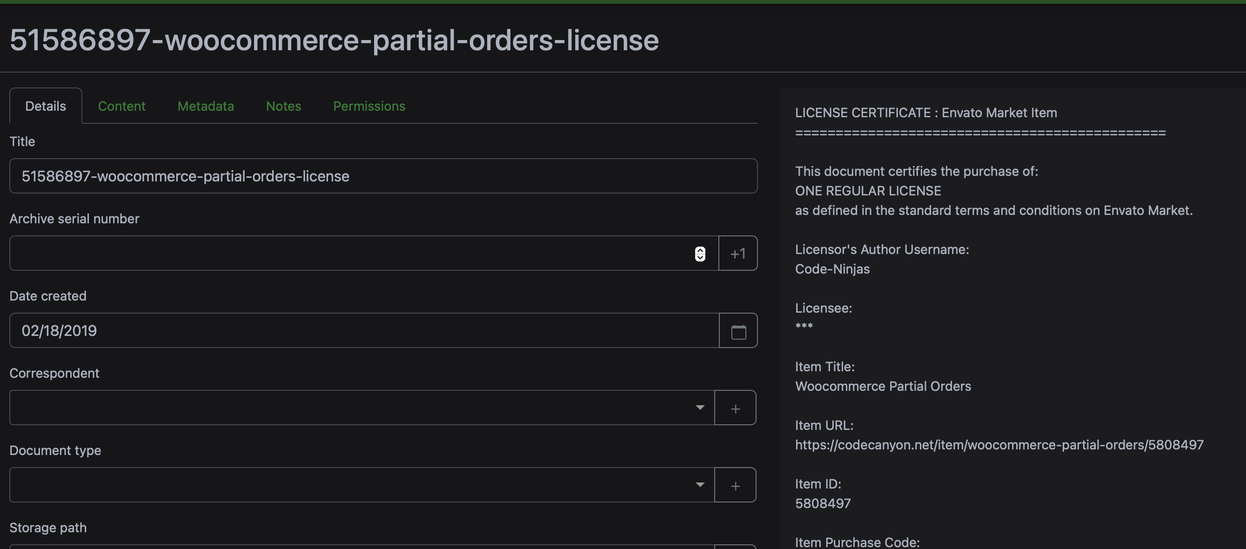Click the Date created date field
Image resolution: width=1246 pixels, height=549 pixels.
(x=339, y=330)
